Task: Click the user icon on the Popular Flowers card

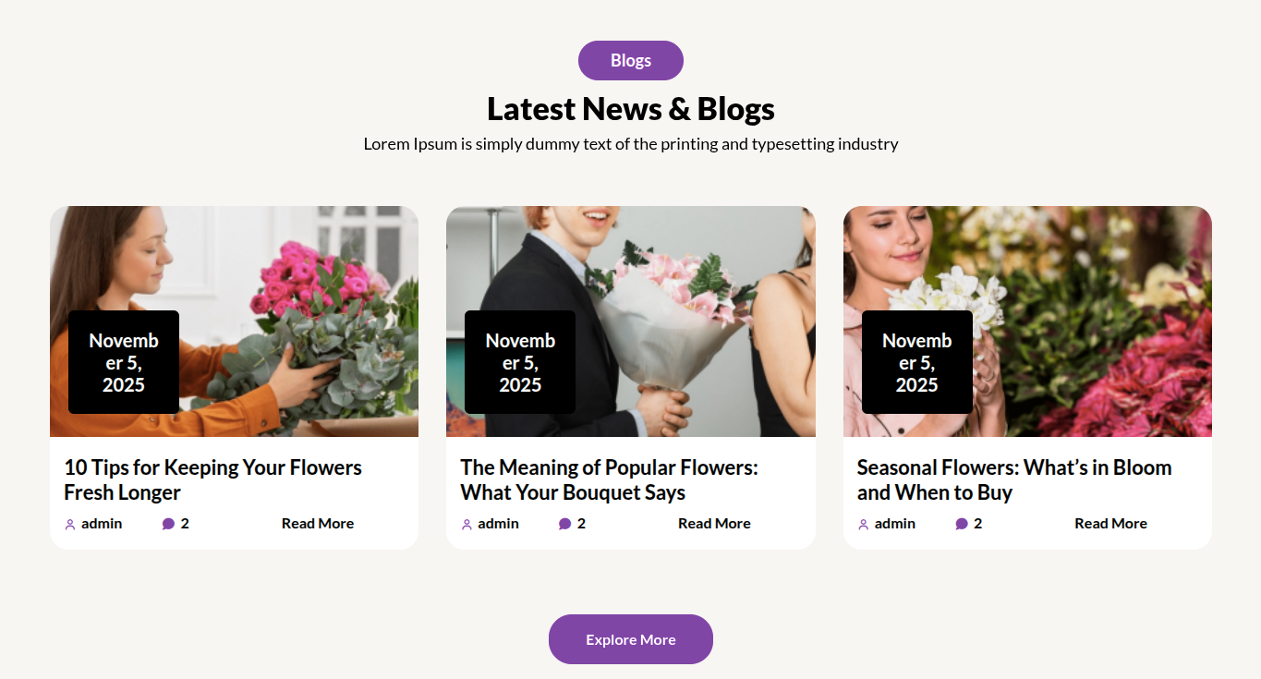Action: [x=467, y=525]
